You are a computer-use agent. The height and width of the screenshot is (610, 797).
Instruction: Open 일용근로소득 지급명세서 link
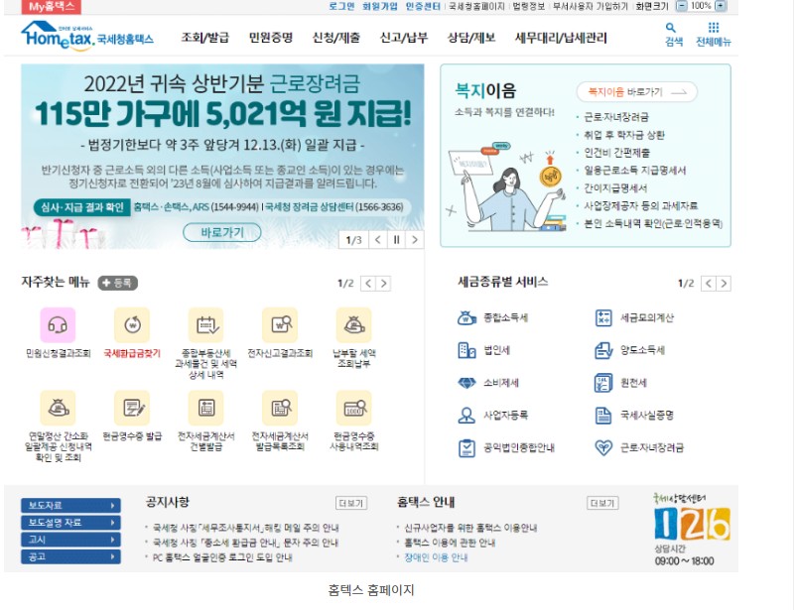coord(635,171)
